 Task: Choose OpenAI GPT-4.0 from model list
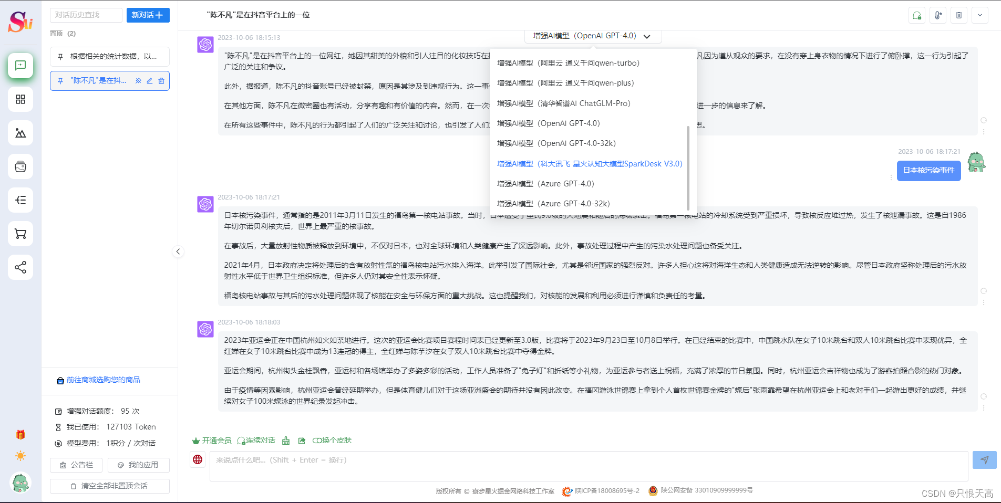(589, 123)
